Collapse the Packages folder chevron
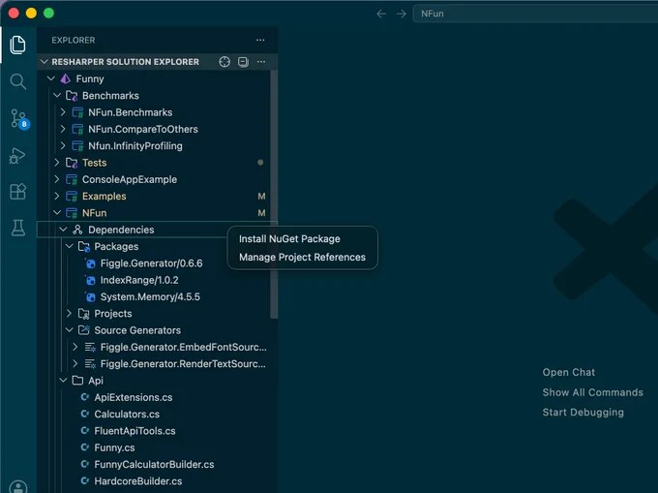The height and width of the screenshot is (493, 658). click(70, 246)
